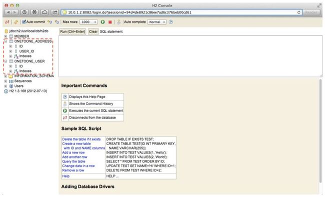
Task: Select the MEMBER table name
Action: click(x=21, y=36)
